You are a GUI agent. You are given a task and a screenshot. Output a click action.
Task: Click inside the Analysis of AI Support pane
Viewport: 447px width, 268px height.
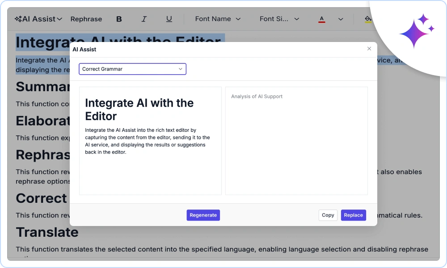coord(296,141)
